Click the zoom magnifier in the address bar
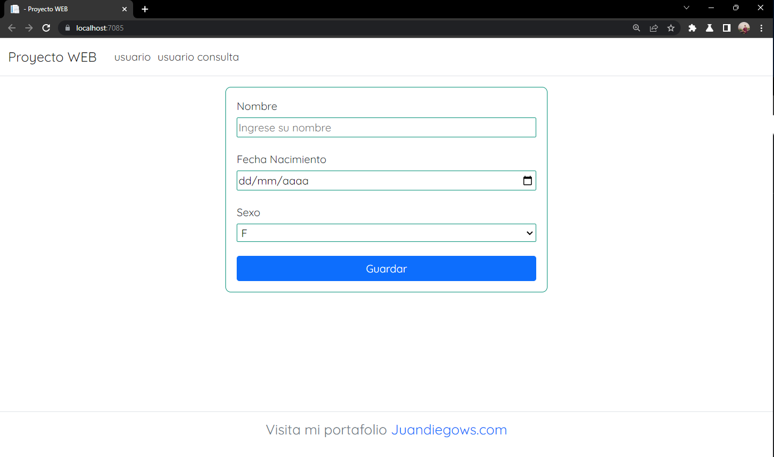This screenshot has height=457, width=774. (x=636, y=27)
